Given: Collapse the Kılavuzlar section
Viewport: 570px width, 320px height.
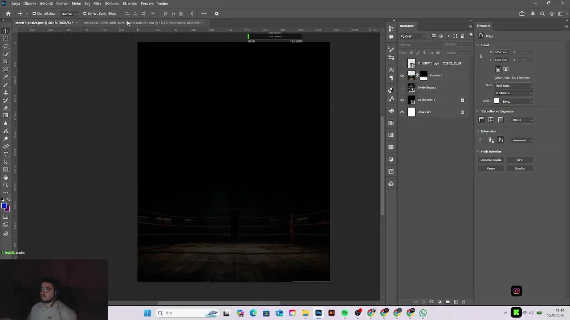Looking at the screenshot, I should pos(478,132).
